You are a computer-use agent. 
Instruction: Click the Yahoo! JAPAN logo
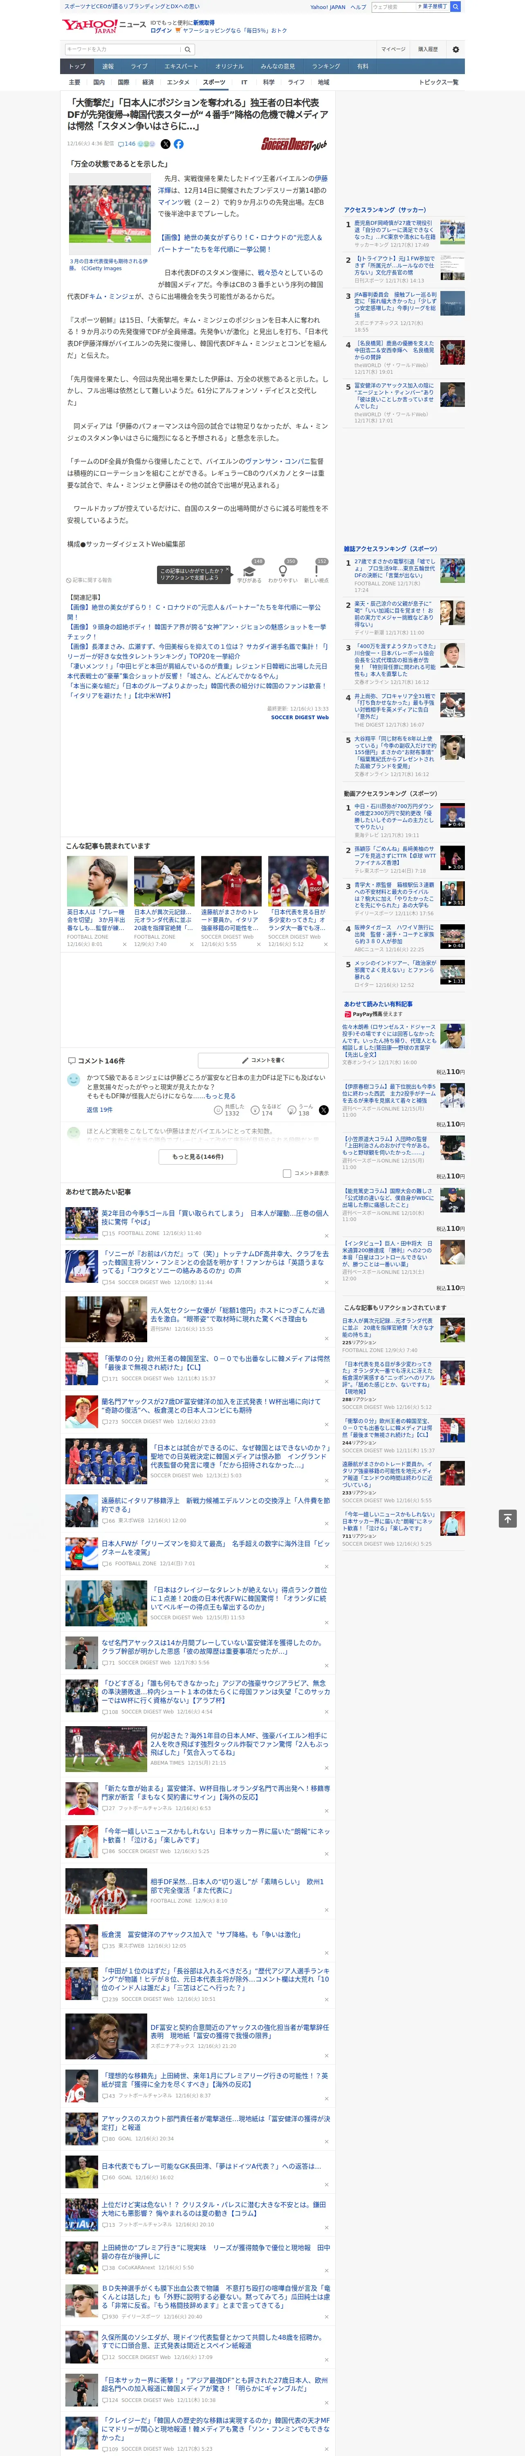[x=90, y=26]
